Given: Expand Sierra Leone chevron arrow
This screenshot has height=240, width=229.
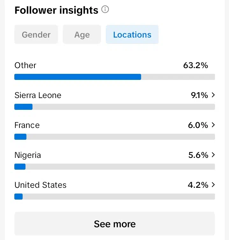Looking at the screenshot, I should tap(213, 95).
